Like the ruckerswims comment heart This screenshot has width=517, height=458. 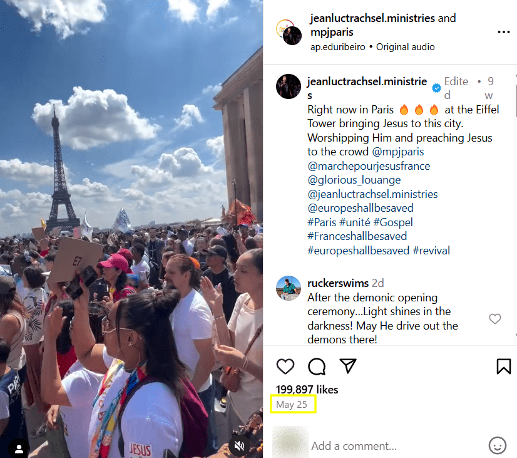click(495, 318)
